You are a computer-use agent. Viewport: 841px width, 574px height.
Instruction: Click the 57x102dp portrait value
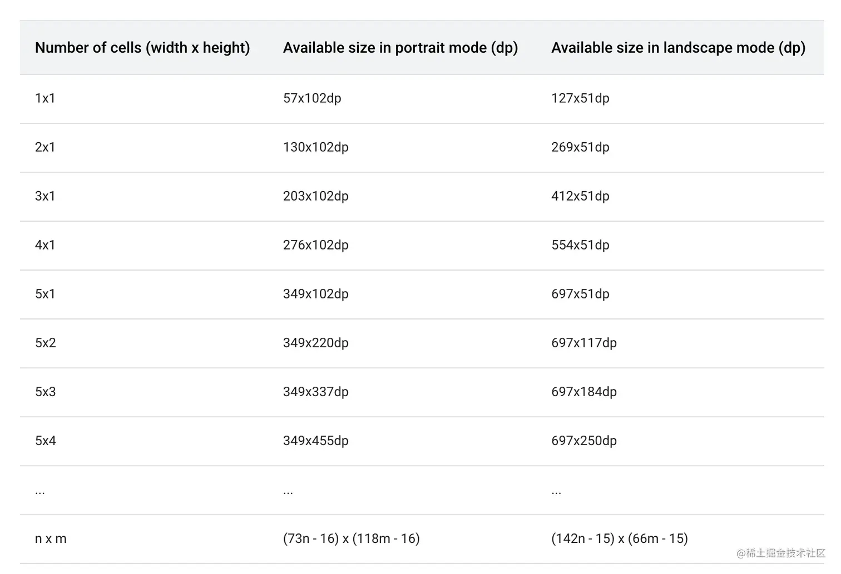coord(312,98)
